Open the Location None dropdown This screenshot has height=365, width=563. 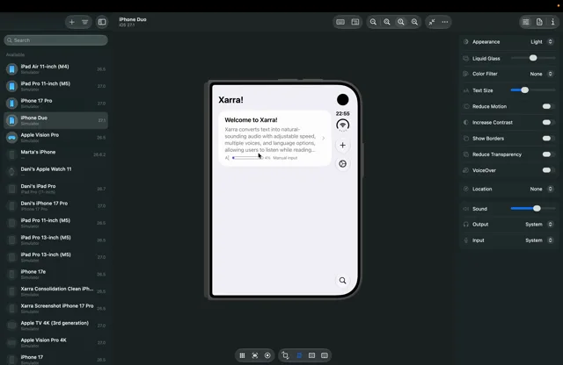click(542, 189)
